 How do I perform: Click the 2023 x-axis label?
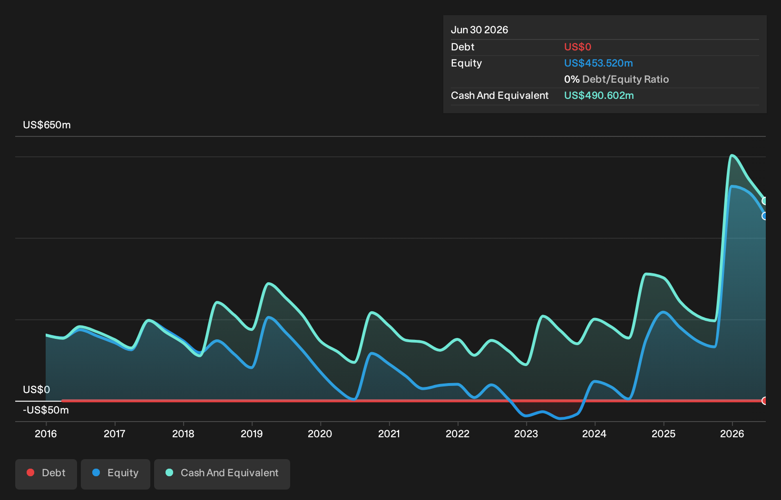pyautogui.click(x=526, y=433)
